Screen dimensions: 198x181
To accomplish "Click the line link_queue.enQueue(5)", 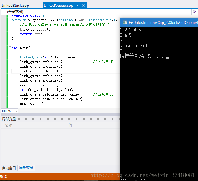I will point(42,80).
